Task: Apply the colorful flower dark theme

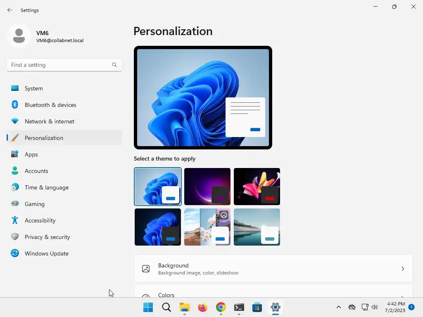Action: [257, 187]
